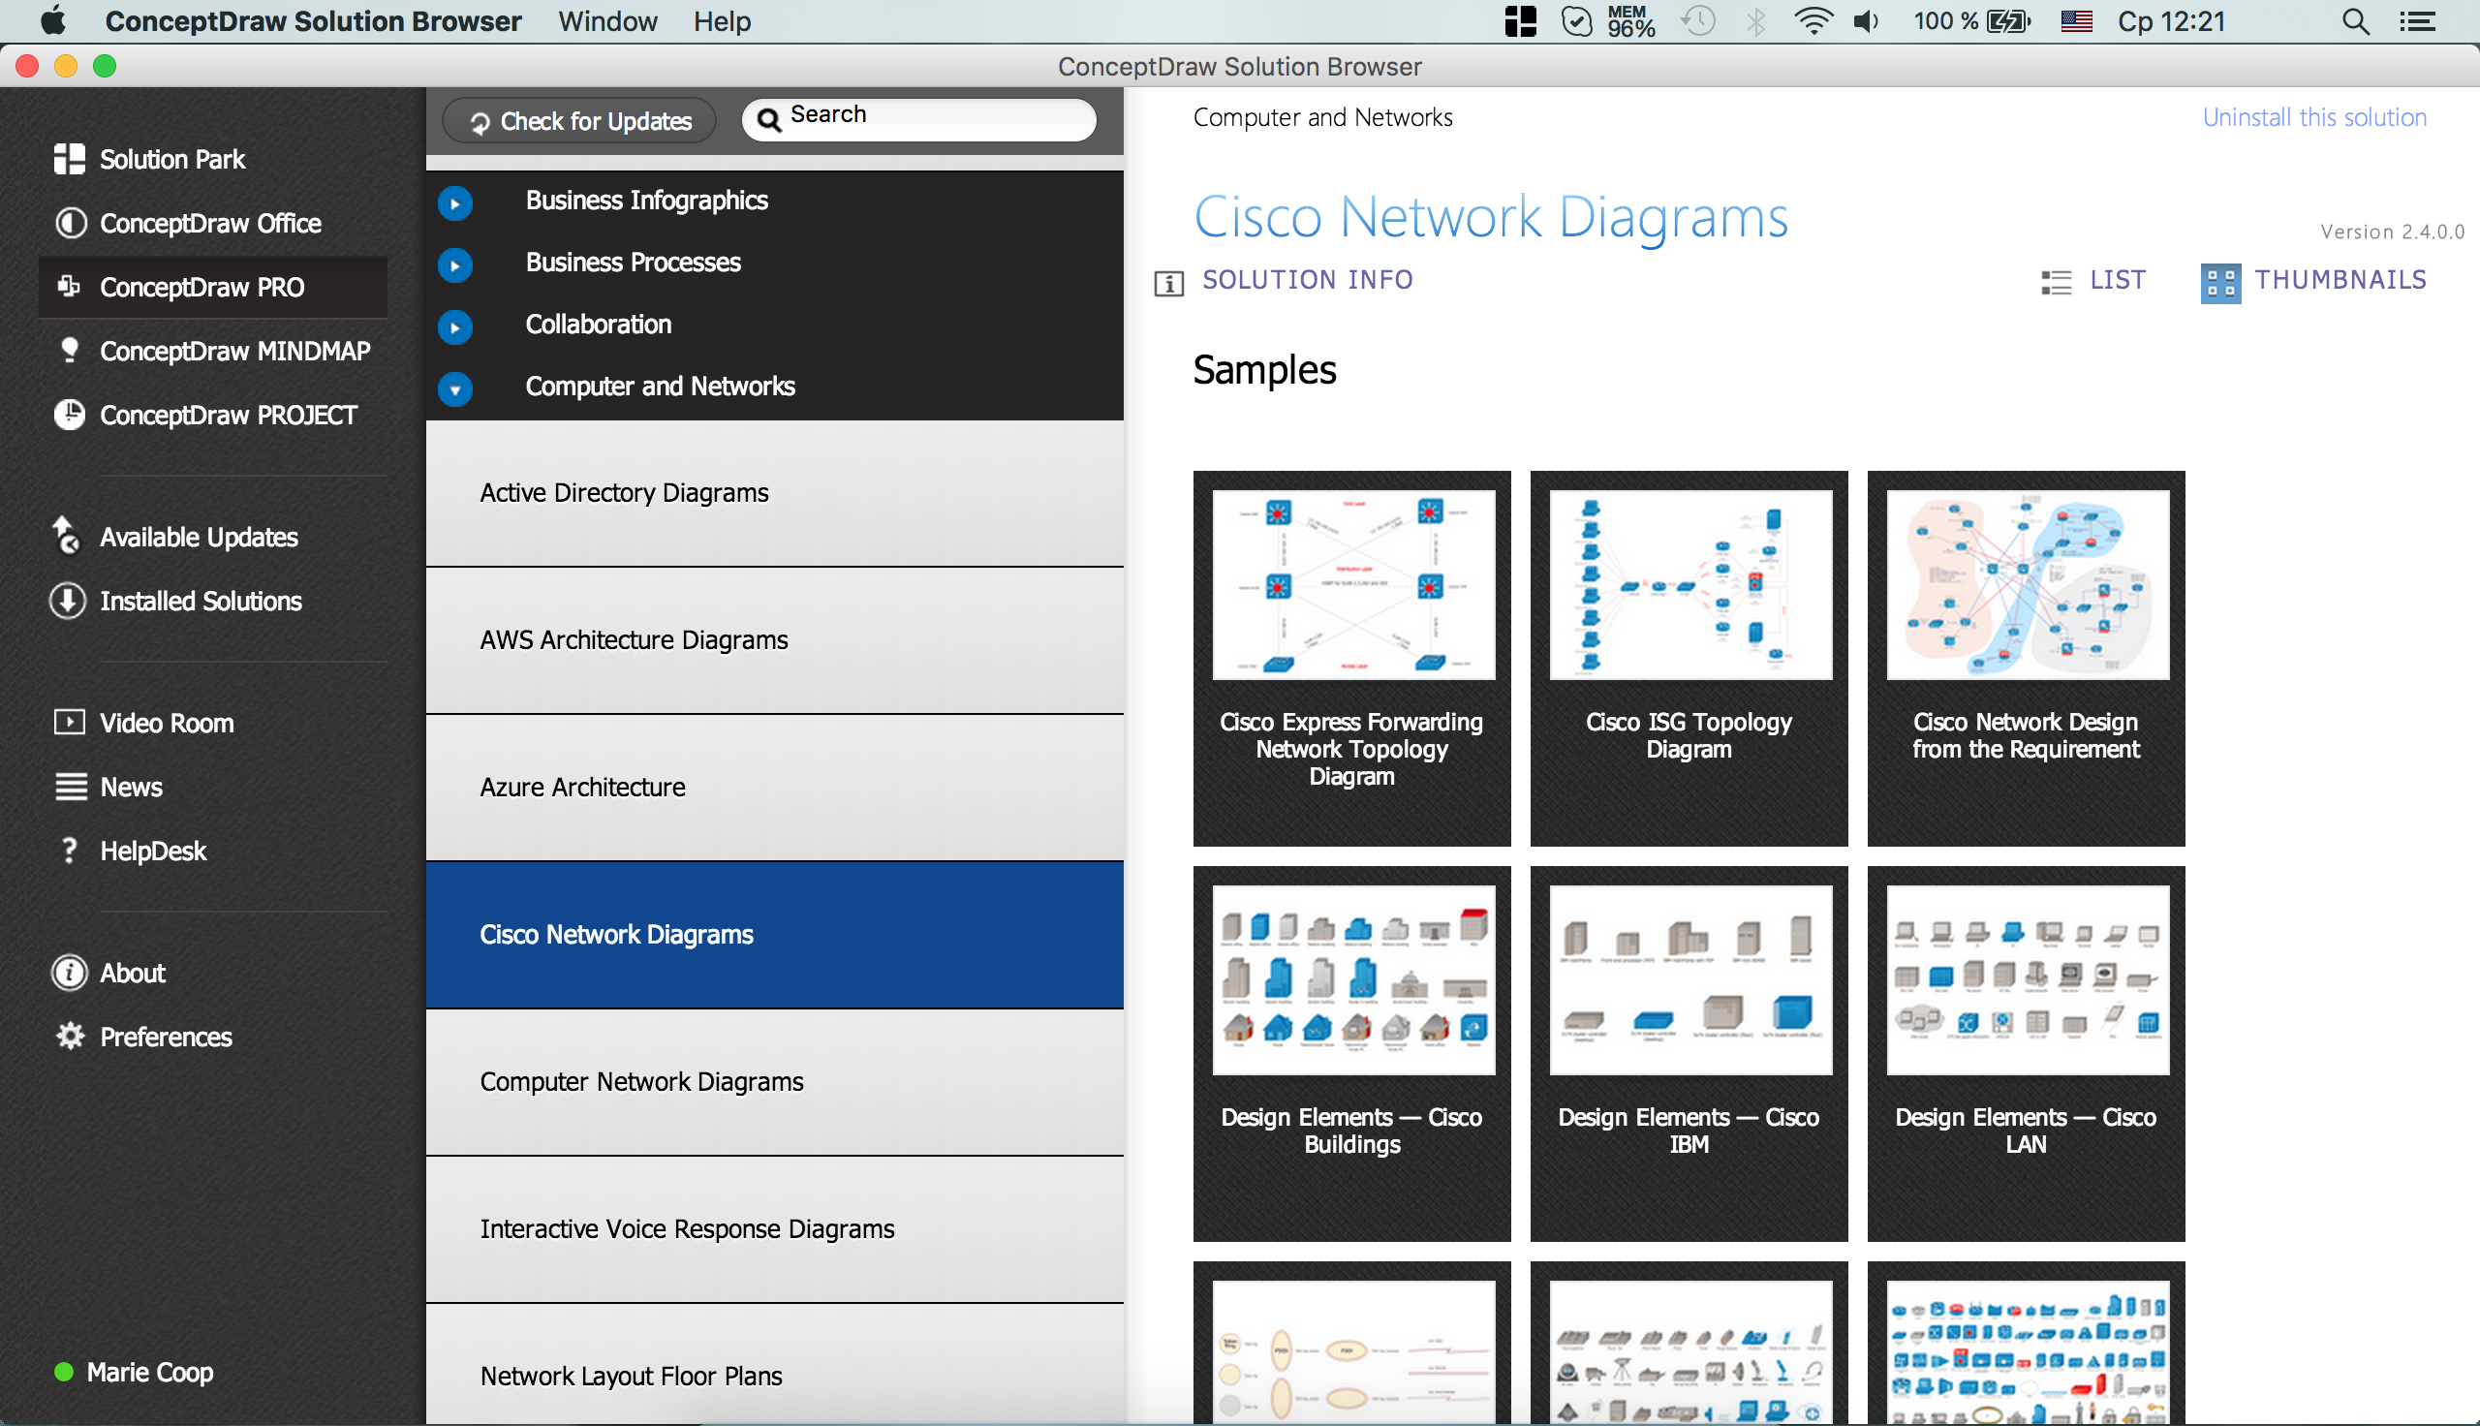Open the Video Room section
Screen dimensions: 2480x1426
click(167, 721)
